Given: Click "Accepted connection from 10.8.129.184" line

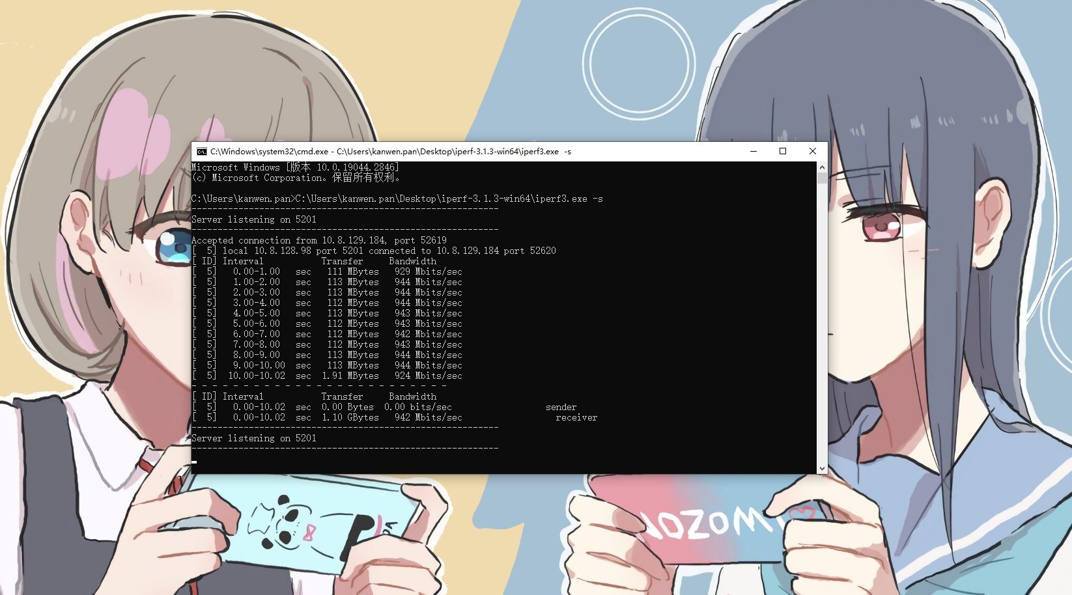Looking at the screenshot, I should tap(319, 240).
